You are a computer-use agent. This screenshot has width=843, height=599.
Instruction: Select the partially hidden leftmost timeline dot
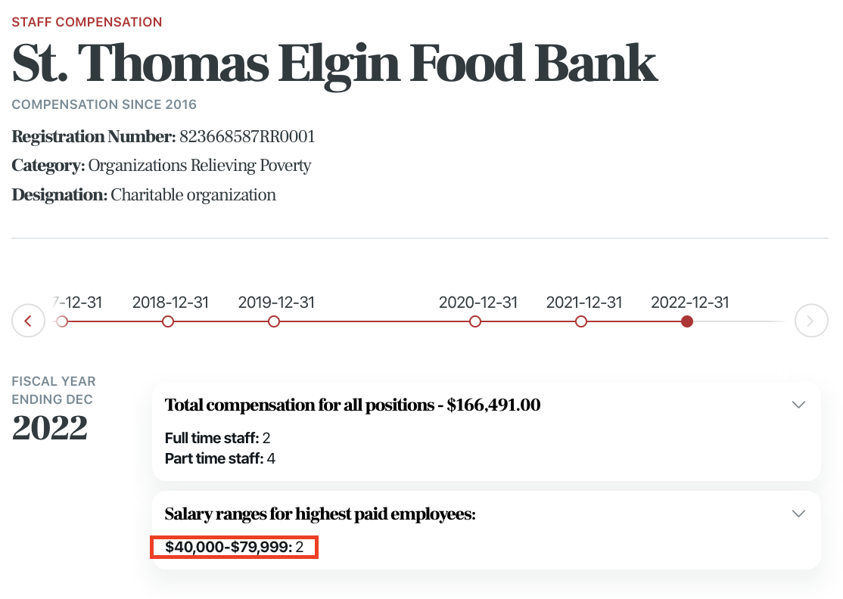tap(63, 321)
